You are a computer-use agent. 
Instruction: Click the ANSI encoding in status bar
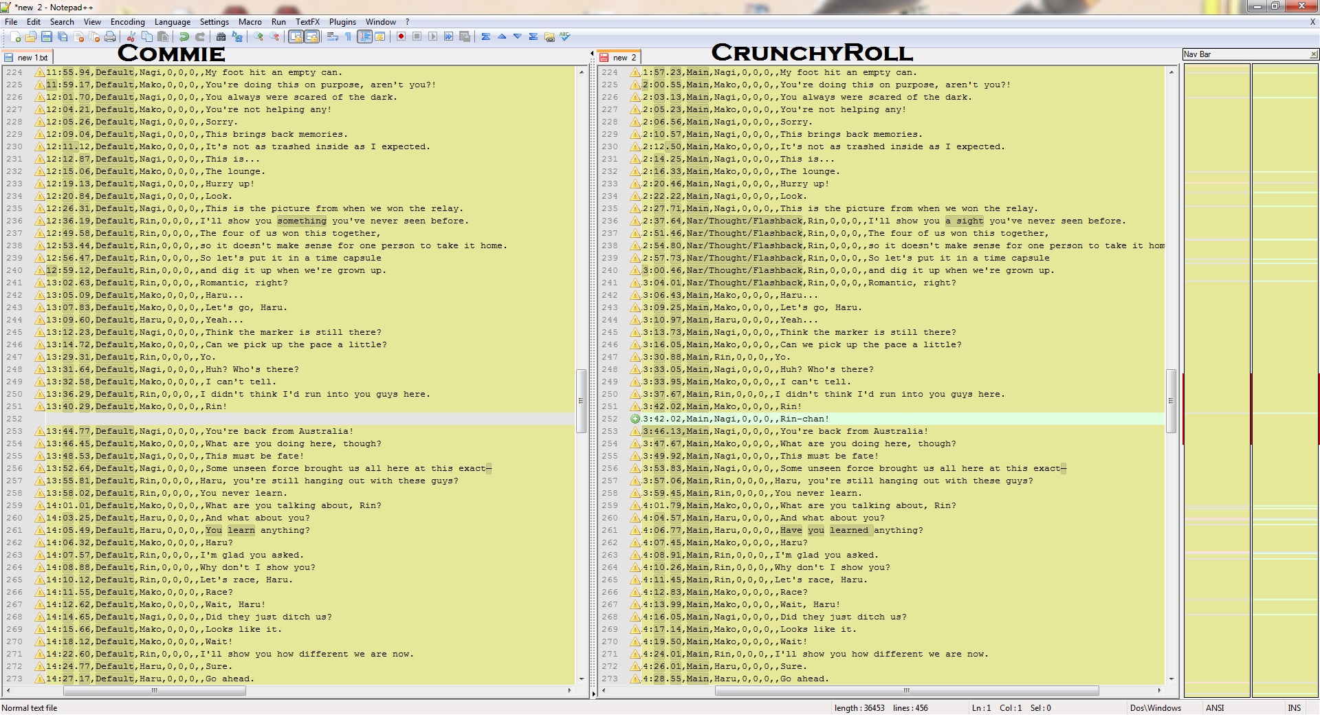[x=1215, y=707]
